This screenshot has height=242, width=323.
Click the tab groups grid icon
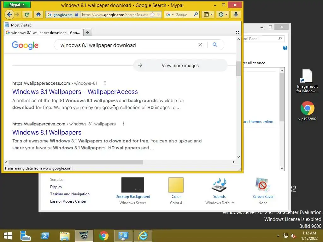238,32
